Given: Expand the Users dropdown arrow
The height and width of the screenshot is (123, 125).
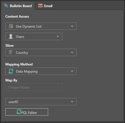Looking at the screenshot, I should click(x=58, y=36).
